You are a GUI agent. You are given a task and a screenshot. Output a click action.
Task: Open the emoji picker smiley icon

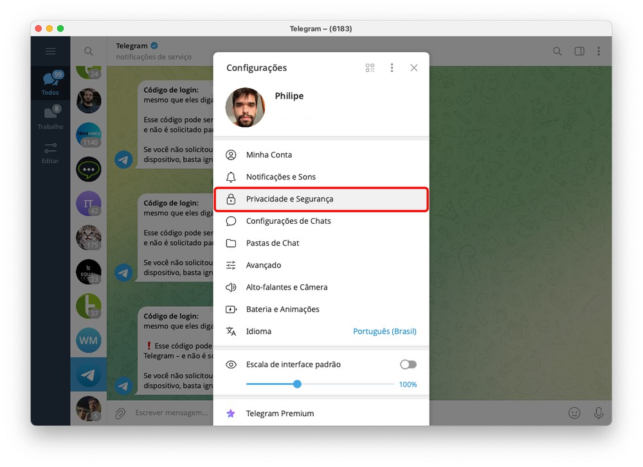coord(574,413)
